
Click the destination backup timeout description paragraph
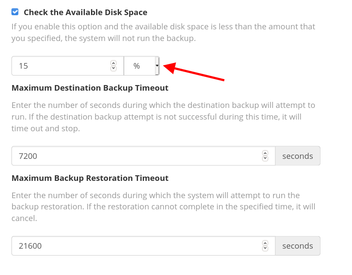[x=163, y=117]
